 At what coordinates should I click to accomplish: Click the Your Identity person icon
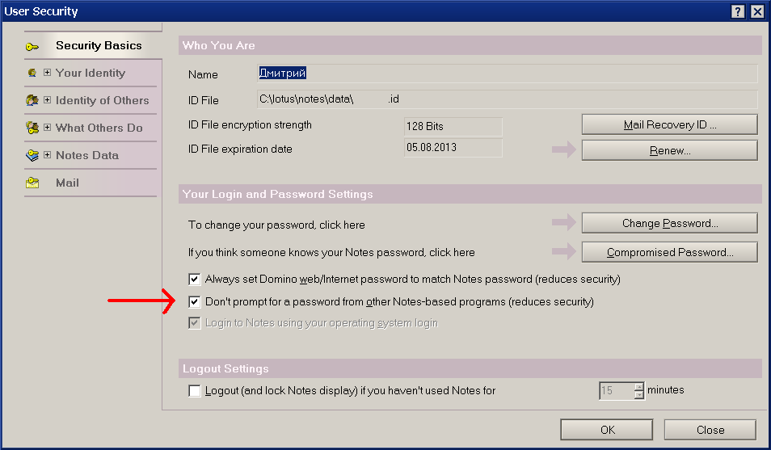tap(32, 73)
